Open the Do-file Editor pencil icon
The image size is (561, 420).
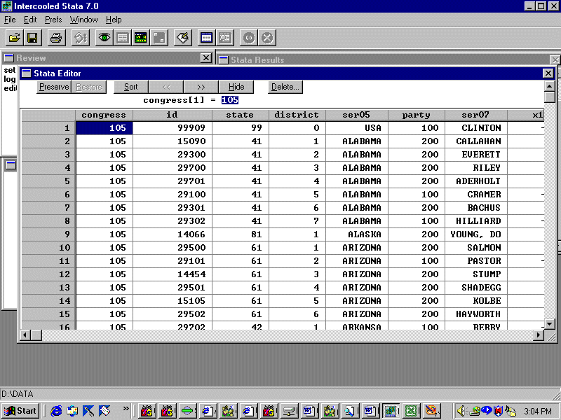click(182, 38)
